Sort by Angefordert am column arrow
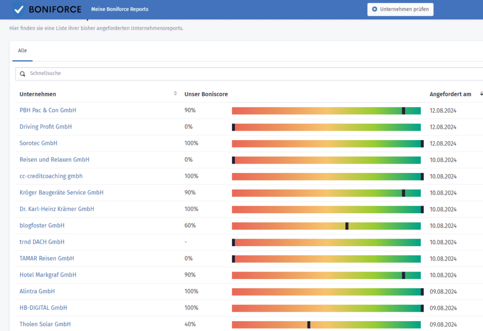The width and height of the screenshot is (483, 331). (481, 94)
